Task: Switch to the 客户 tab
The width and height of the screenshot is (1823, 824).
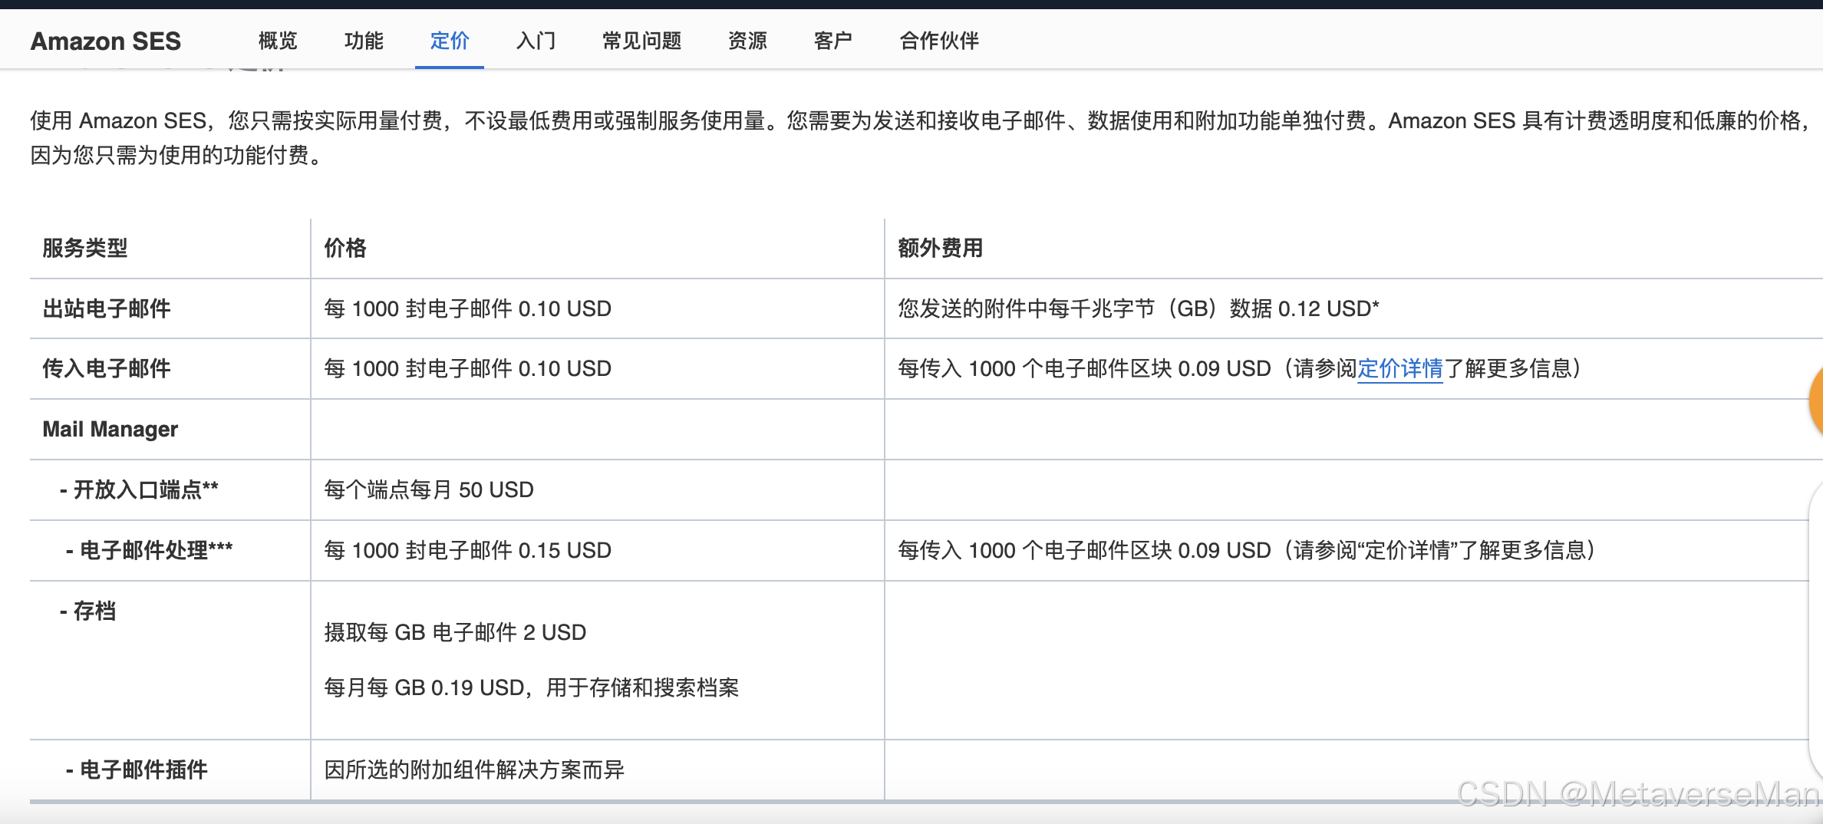Action: click(x=833, y=41)
